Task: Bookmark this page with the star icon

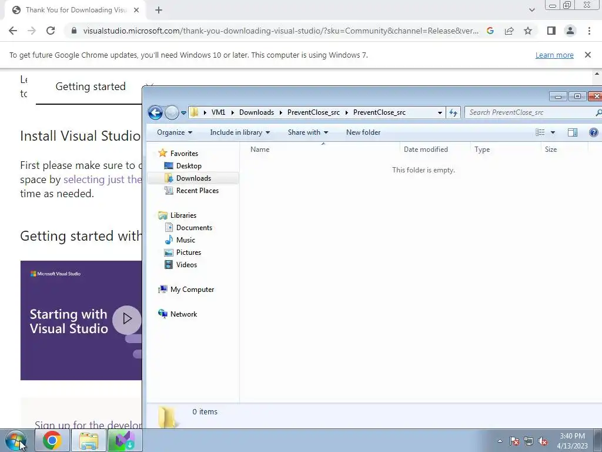Action: [x=528, y=31]
